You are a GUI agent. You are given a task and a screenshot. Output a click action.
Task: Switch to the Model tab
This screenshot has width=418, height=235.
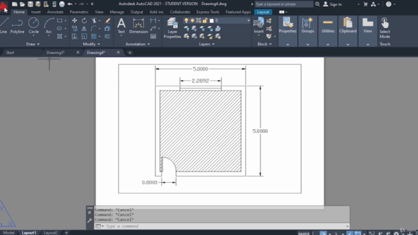click(x=8, y=232)
